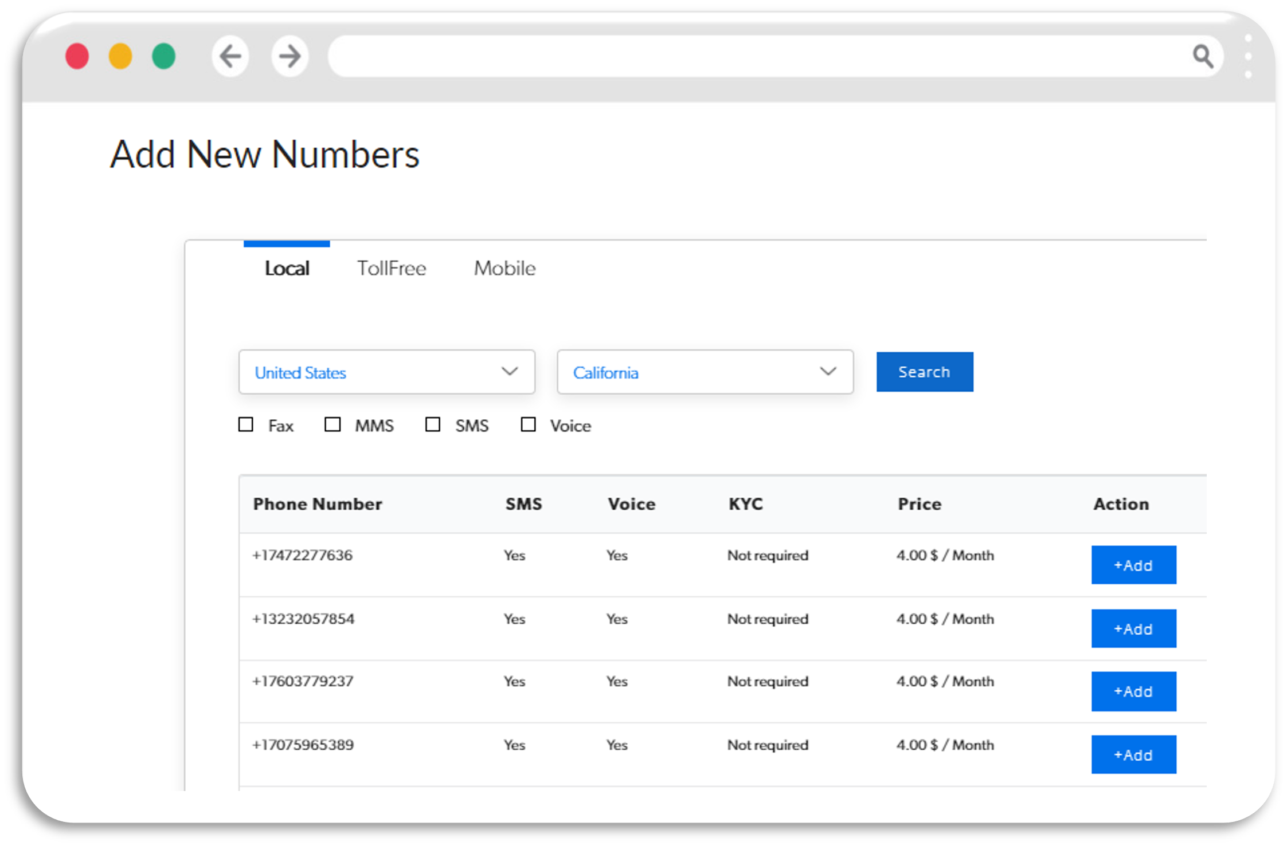Select the Mobile tab
This screenshot has width=1287, height=846.
pos(504,268)
